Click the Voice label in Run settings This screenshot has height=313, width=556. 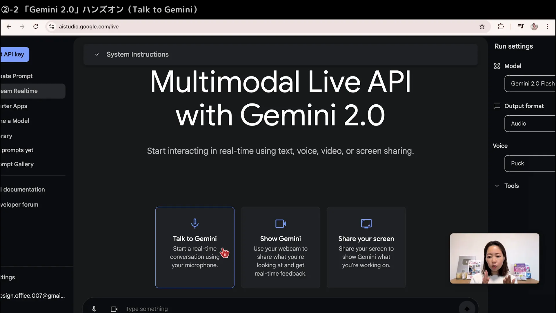pos(500,146)
